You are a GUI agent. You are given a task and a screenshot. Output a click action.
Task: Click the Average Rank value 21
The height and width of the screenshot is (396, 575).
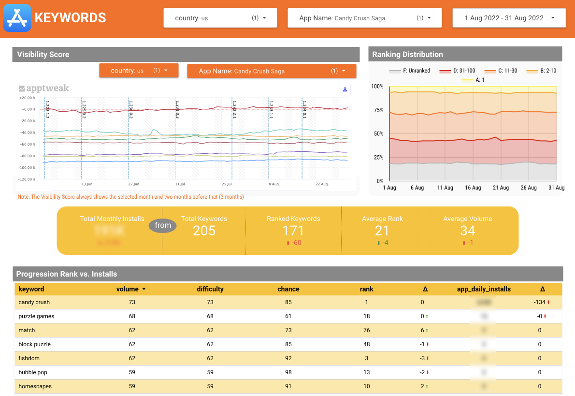tap(382, 231)
